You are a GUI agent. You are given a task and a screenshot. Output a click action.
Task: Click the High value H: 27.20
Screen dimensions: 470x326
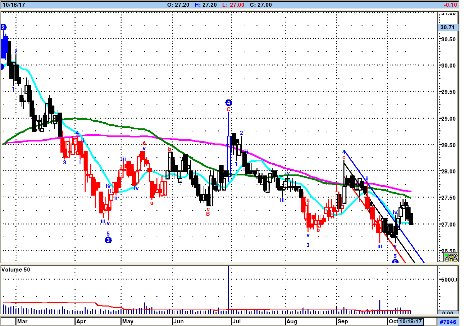coord(206,5)
